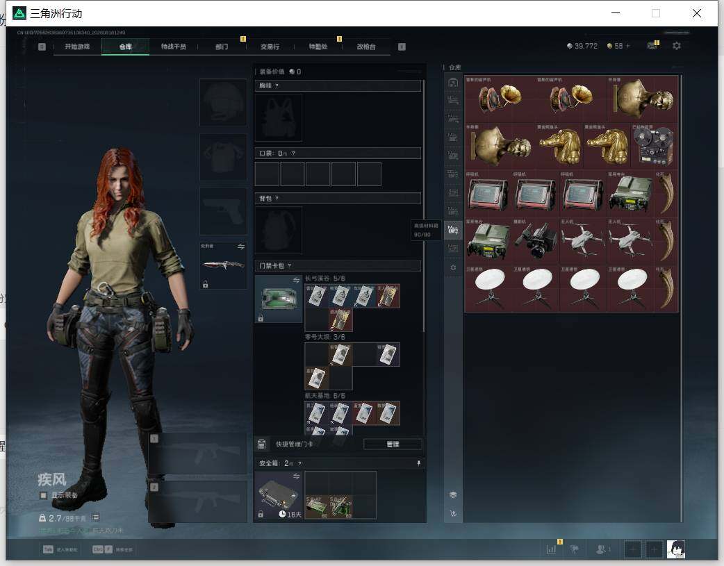
Task: Open the 特勤处 tab
Action: [318, 47]
